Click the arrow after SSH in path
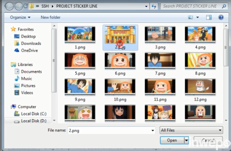 [53, 6]
